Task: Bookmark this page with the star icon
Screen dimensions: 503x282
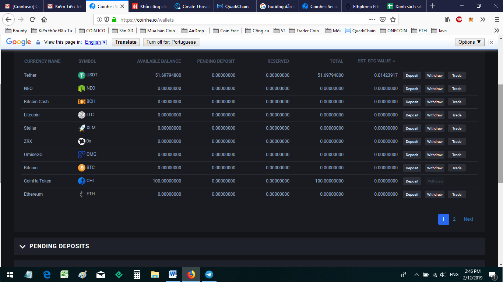Action: point(393,19)
